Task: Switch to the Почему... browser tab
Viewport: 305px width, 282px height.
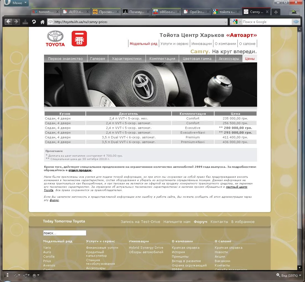Action: 136,12
